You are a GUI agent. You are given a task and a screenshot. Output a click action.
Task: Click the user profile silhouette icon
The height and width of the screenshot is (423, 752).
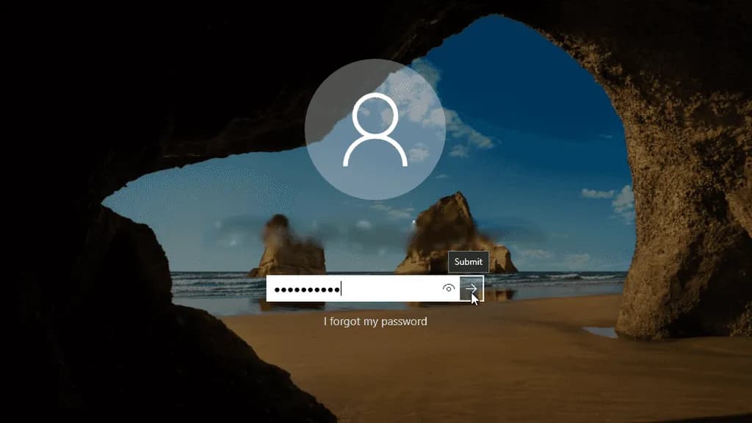pyautogui.click(x=375, y=131)
